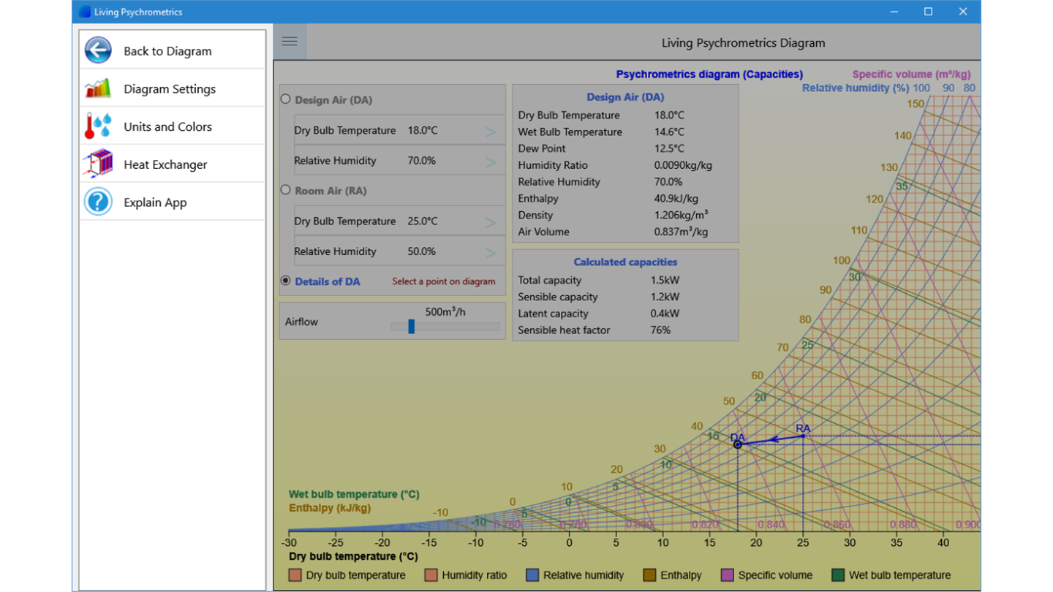Click the DA point on the diagram
The width and height of the screenshot is (1053, 592).
click(738, 444)
